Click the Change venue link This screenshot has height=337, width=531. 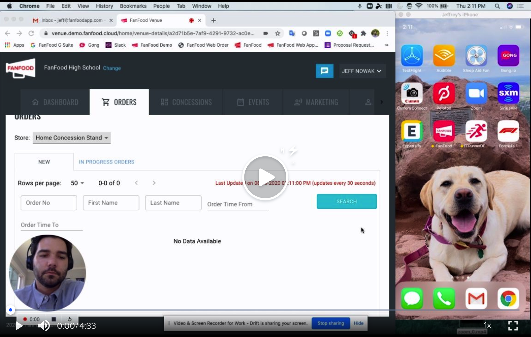[112, 68]
